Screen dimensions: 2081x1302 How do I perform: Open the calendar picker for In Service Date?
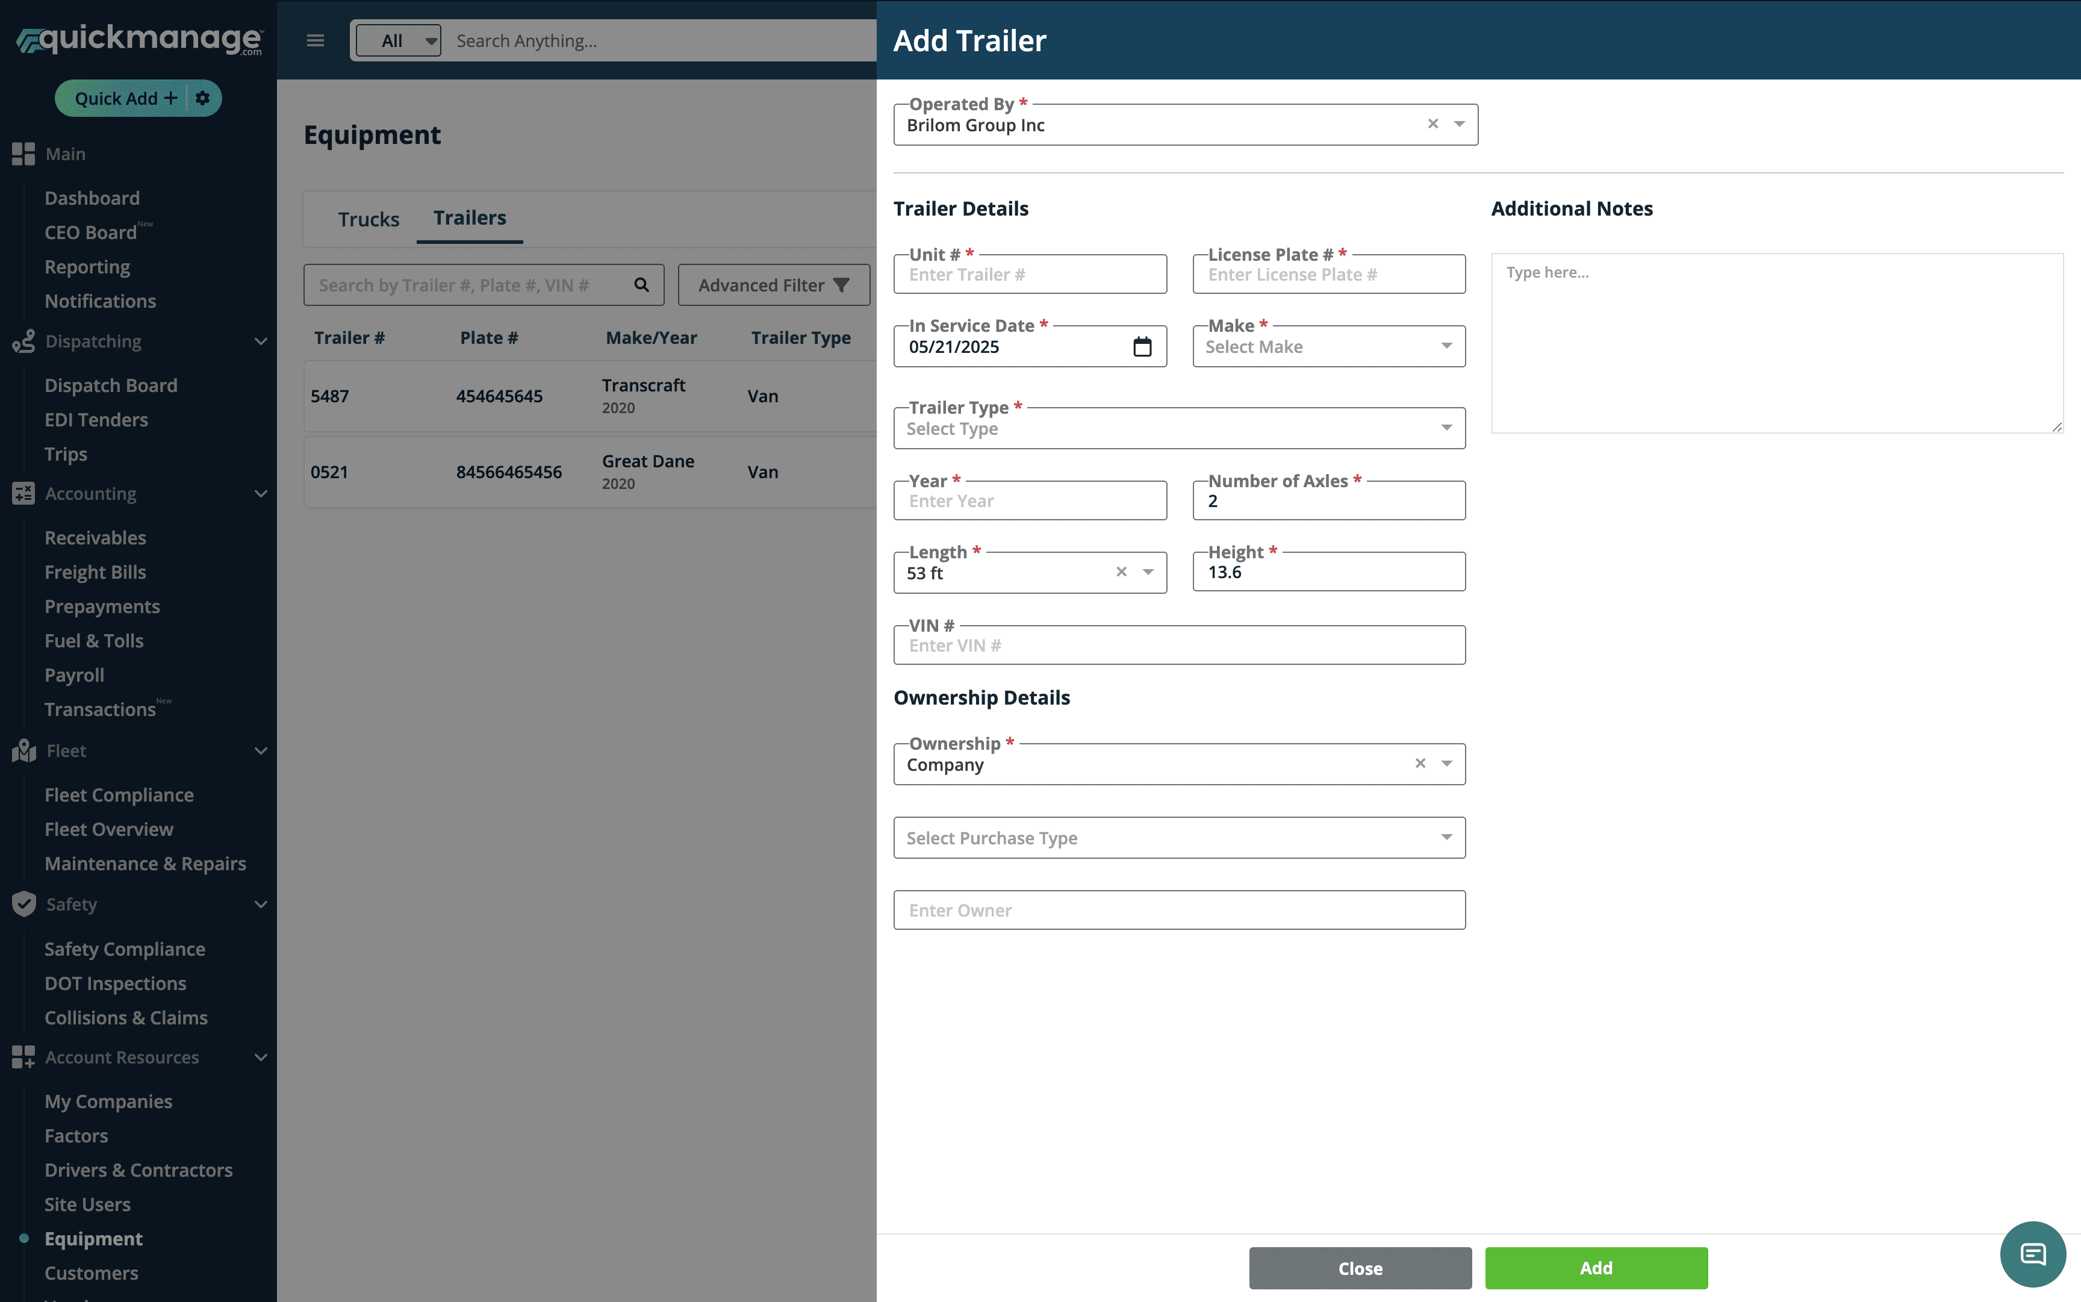click(x=1142, y=346)
